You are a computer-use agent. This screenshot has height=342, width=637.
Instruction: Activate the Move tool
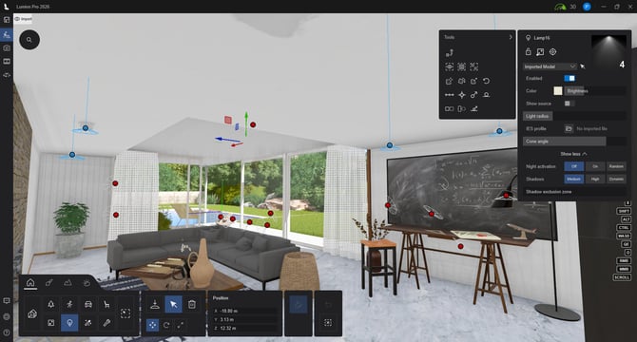[152, 325]
